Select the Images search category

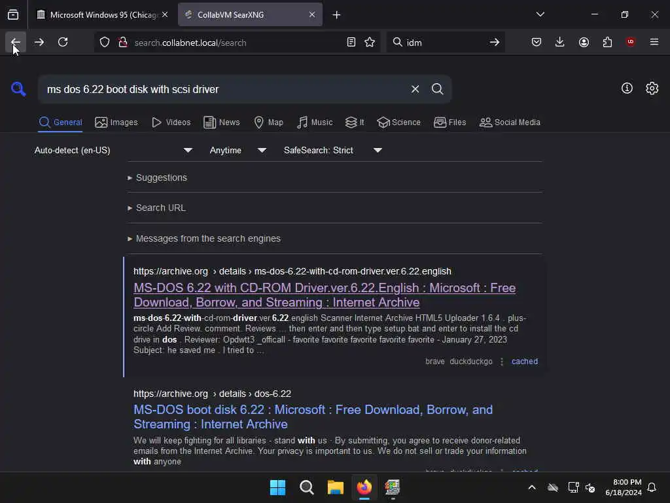coord(116,122)
